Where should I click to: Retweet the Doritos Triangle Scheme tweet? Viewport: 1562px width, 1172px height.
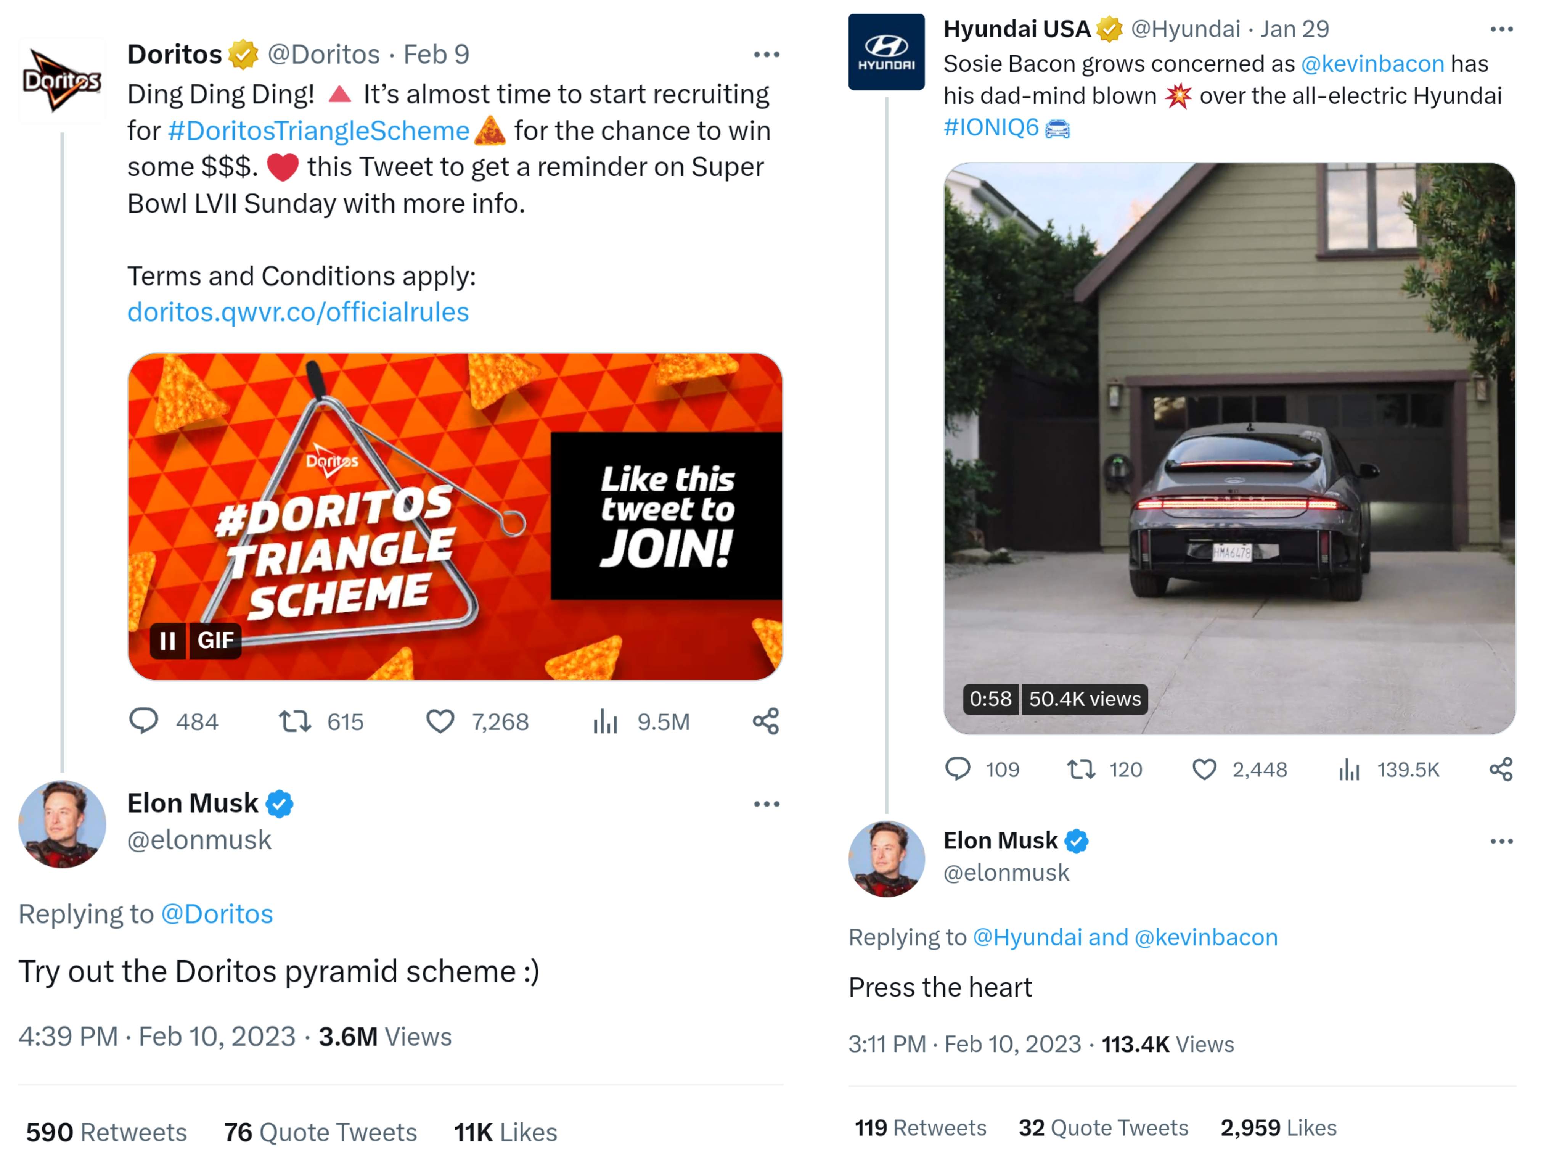click(295, 721)
